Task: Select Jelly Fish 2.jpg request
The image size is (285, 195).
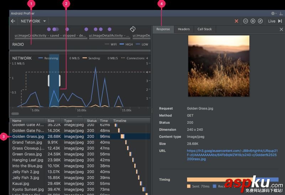Action: tap(80, 172)
